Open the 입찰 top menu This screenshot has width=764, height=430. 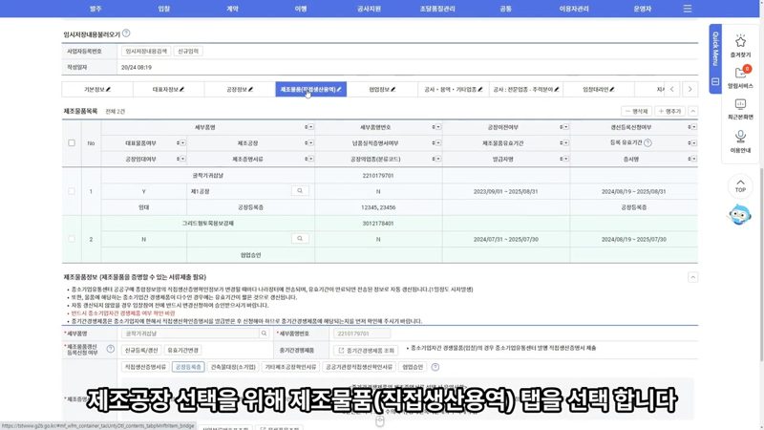[x=164, y=9]
